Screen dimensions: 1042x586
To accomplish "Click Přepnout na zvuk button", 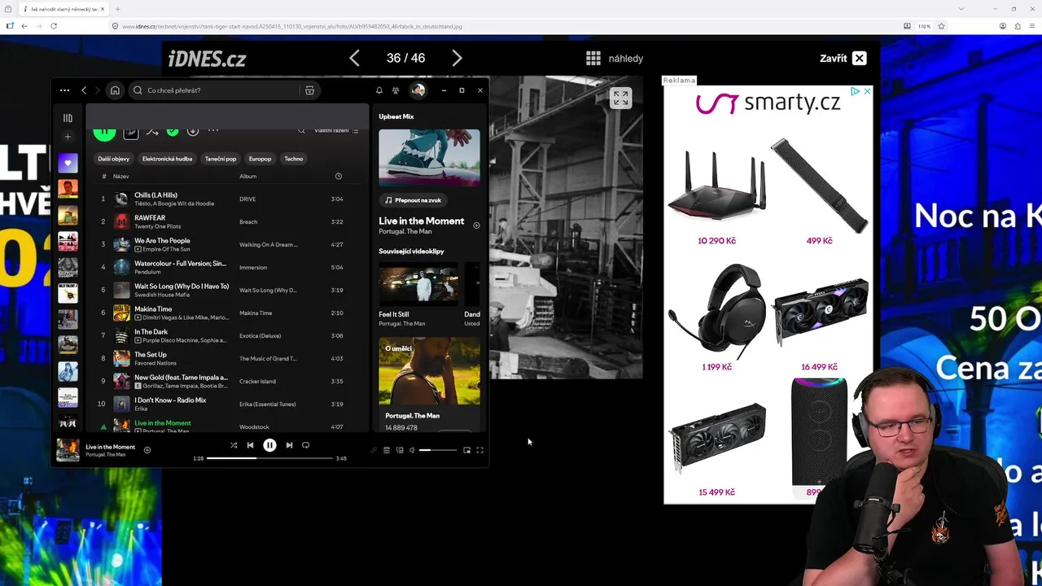I will 413,200.
